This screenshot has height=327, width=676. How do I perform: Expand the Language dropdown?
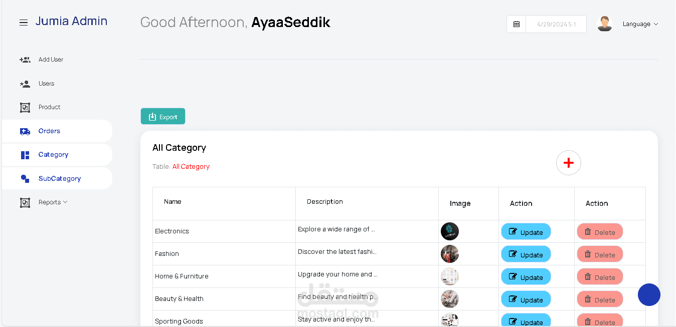[640, 24]
